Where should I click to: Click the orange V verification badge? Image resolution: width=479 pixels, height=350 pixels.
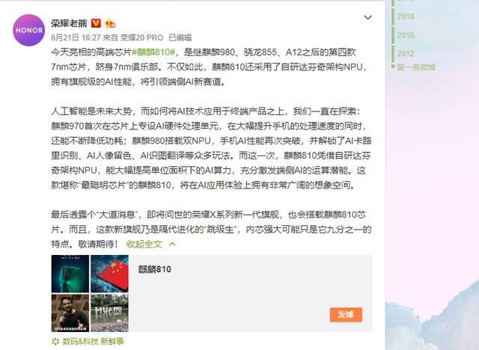coord(96,23)
